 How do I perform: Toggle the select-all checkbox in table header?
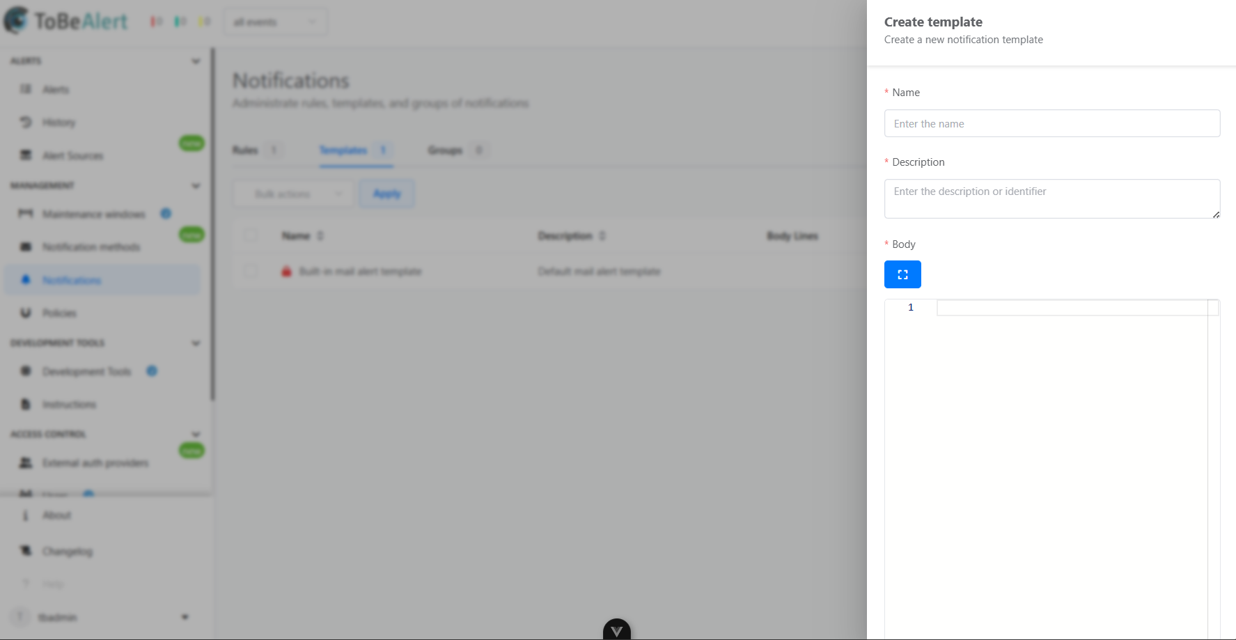point(251,235)
